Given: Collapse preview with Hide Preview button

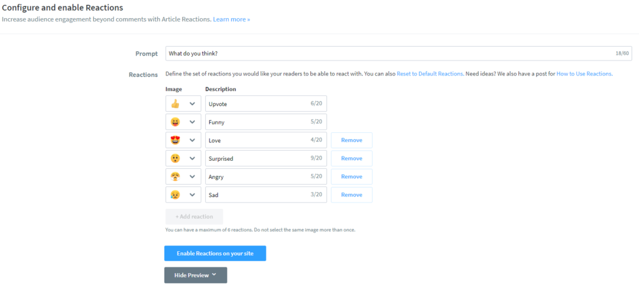Looking at the screenshot, I should [195, 275].
